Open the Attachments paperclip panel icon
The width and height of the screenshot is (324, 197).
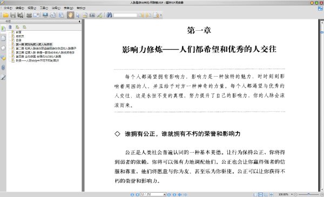[x=3, y=67]
